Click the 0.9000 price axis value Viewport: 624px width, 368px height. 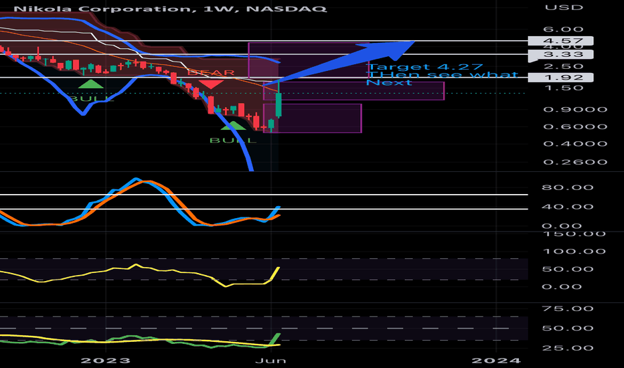pos(575,110)
